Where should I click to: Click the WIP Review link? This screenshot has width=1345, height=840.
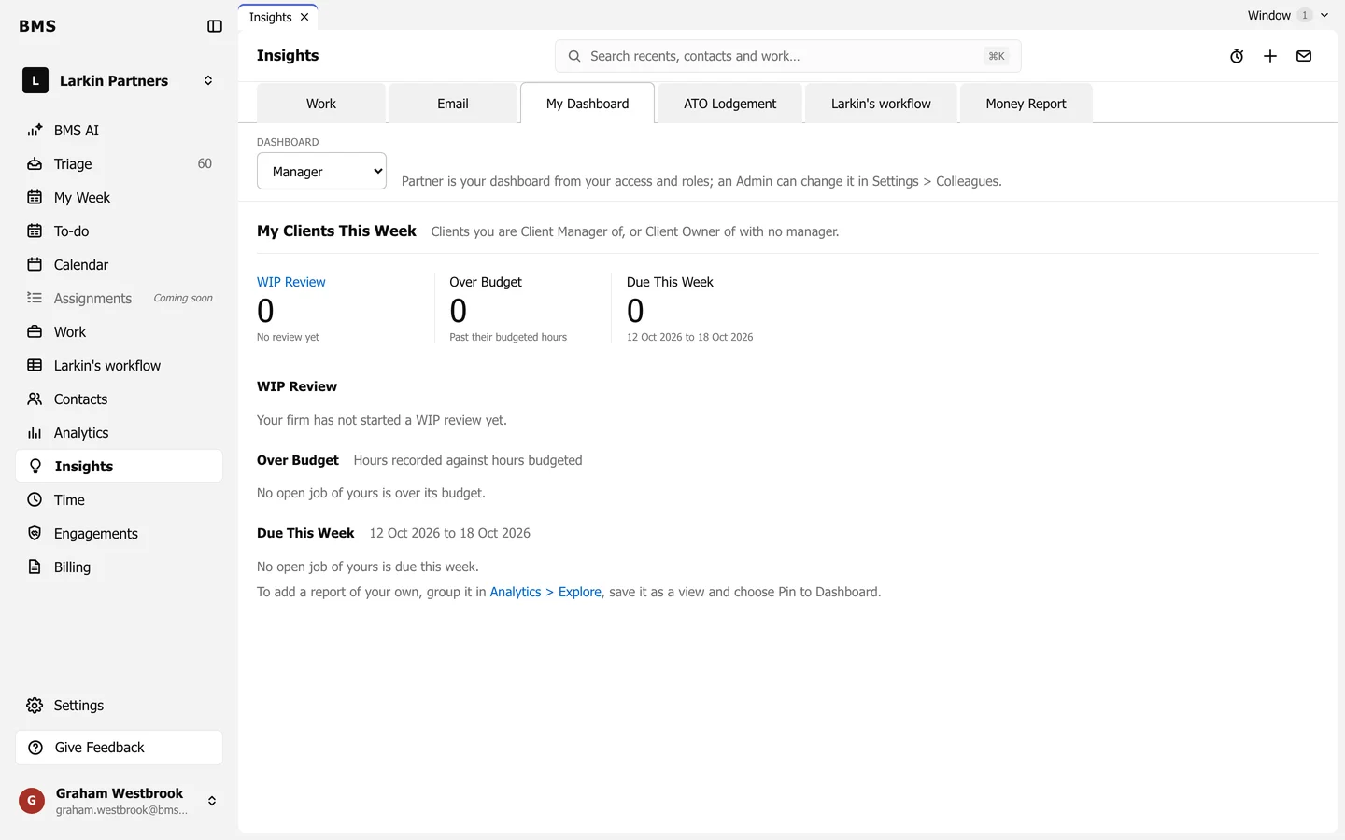click(291, 282)
